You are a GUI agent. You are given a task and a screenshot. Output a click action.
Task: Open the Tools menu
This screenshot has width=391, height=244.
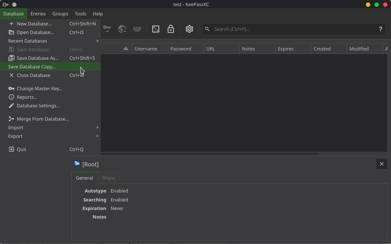(80, 14)
